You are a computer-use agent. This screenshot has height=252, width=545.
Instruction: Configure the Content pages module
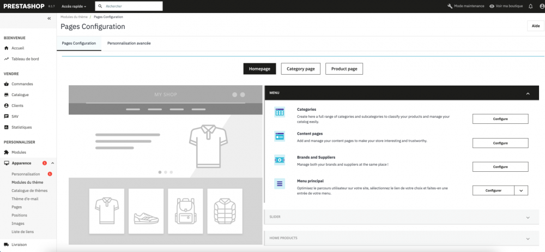point(500,143)
